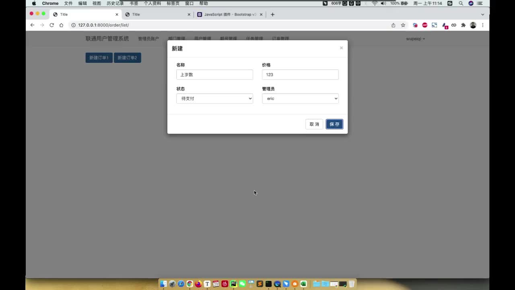This screenshot has height=290, width=515.
Task: Open the 视图 menu
Action: (97, 3)
